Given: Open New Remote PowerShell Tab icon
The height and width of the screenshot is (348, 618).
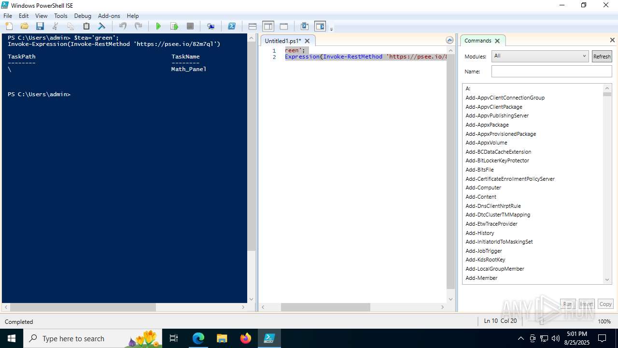Looking at the screenshot, I should 211,26.
